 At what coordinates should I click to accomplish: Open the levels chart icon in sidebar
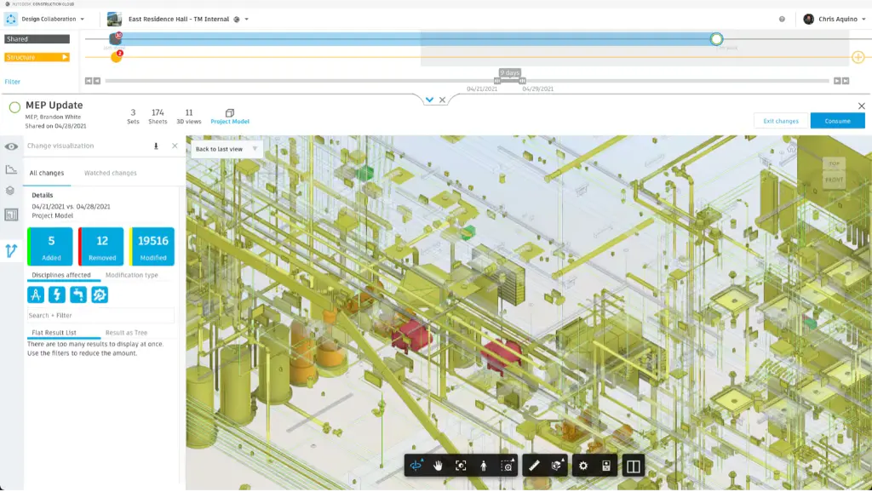11,169
